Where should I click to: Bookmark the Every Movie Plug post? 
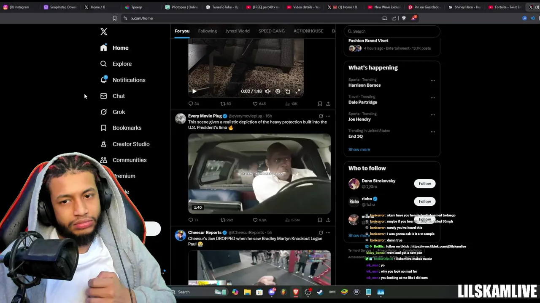tap(320, 220)
